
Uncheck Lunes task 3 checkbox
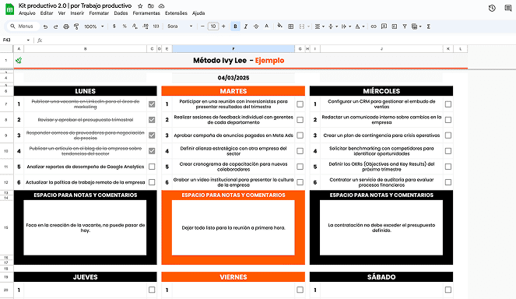tap(152, 135)
